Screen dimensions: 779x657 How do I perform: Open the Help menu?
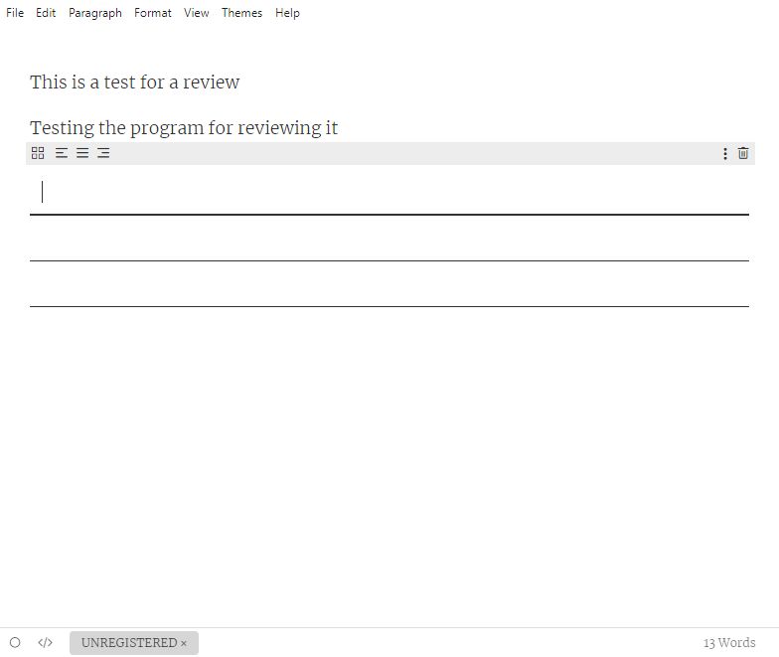click(x=287, y=13)
